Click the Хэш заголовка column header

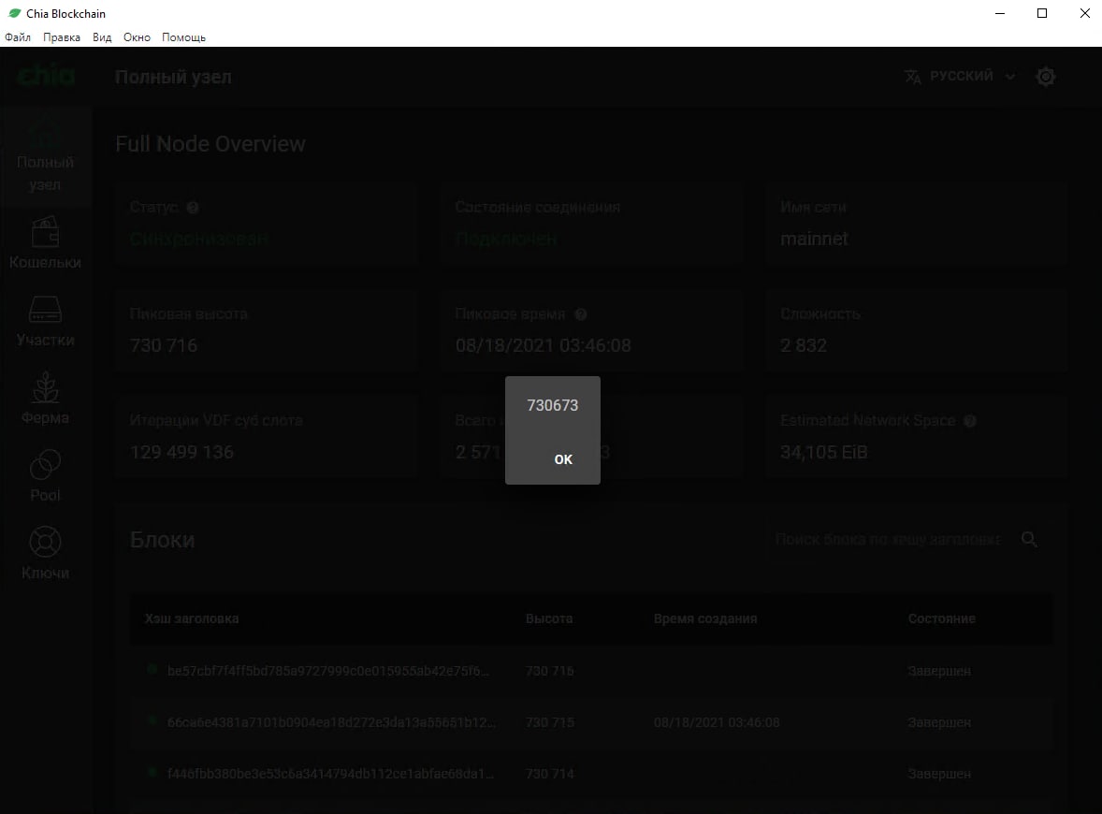coord(191,618)
